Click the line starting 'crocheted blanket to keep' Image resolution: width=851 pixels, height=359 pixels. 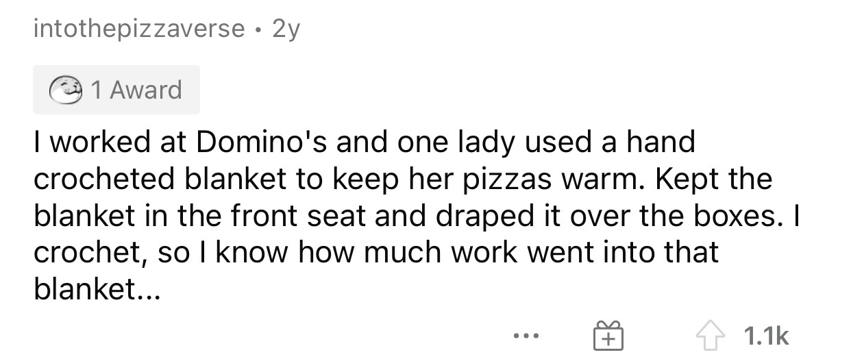pos(403,179)
